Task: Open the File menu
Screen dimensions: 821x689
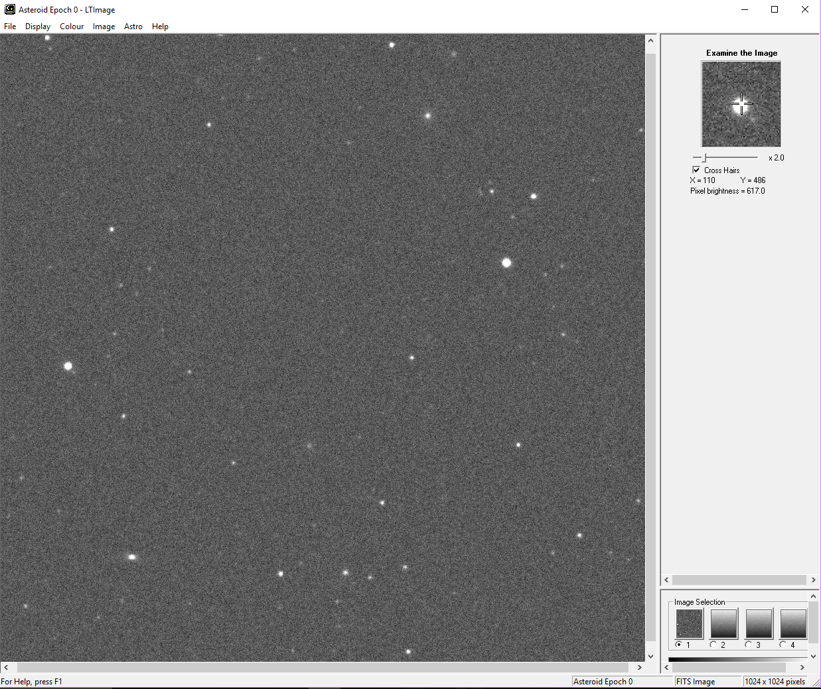Action: click(10, 27)
